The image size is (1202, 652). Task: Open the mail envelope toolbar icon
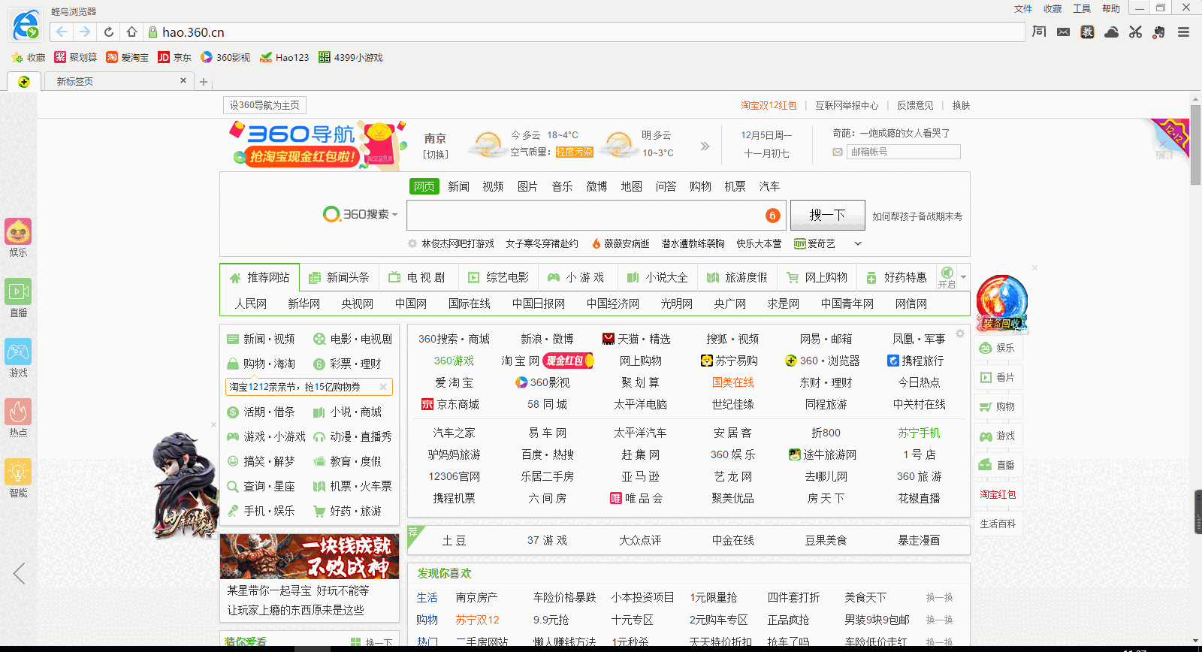(x=1063, y=32)
